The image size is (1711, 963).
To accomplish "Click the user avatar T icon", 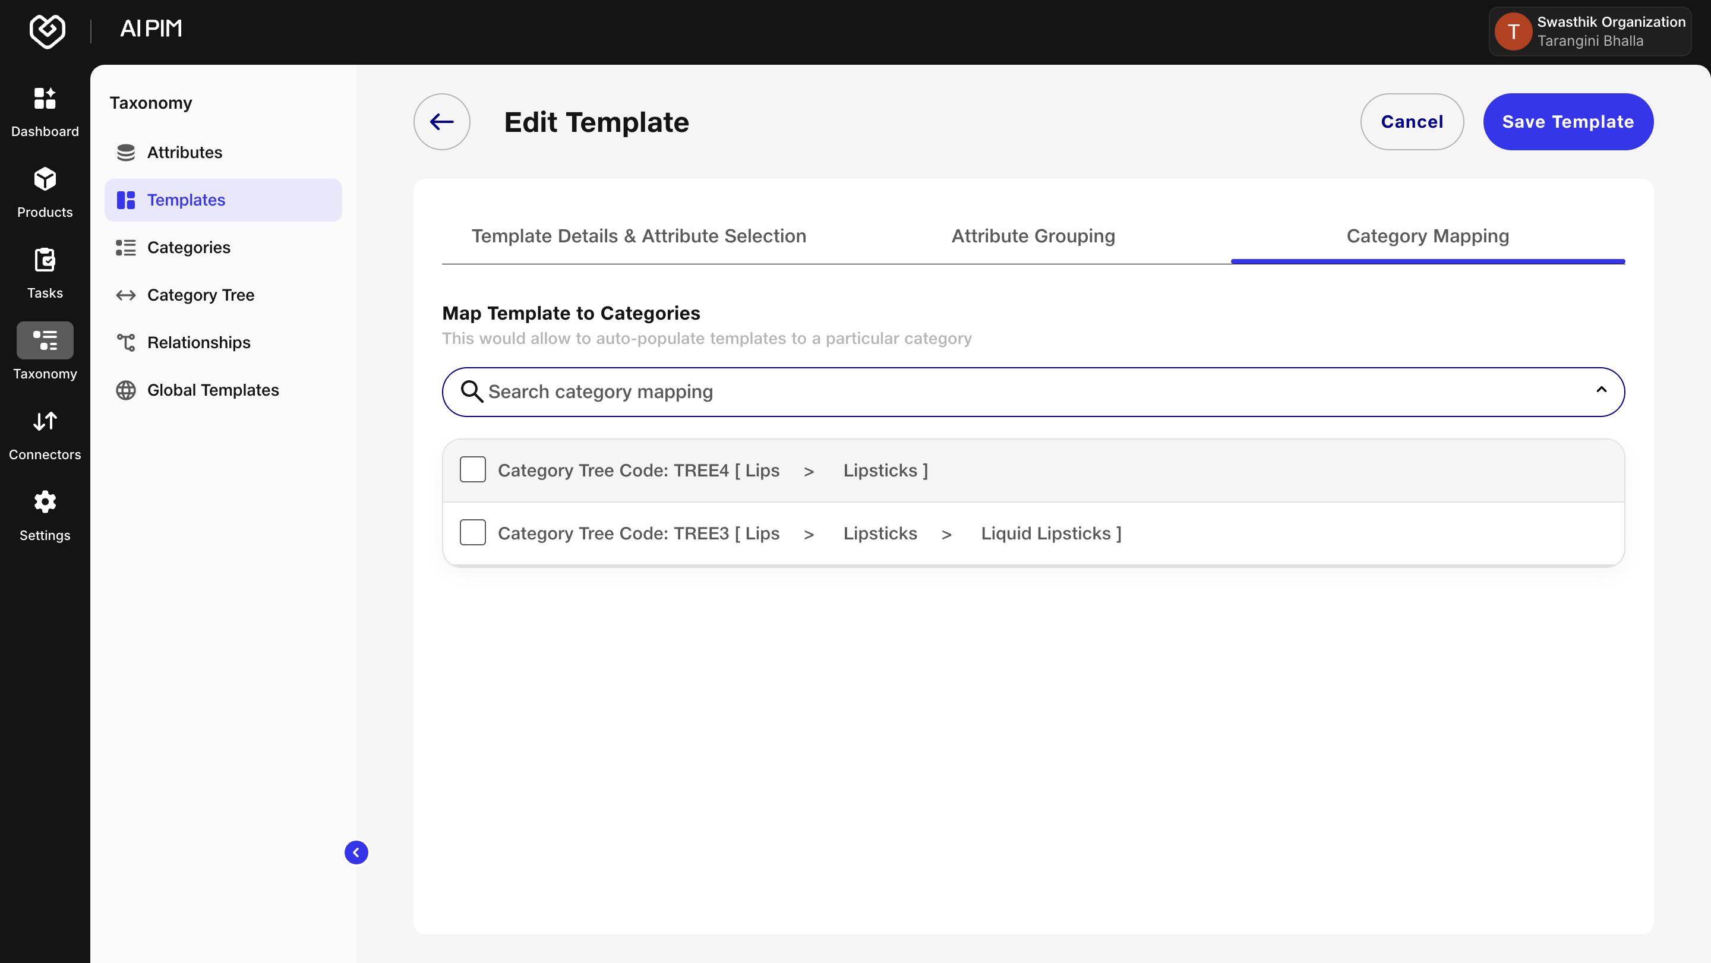I will (1513, 31).
